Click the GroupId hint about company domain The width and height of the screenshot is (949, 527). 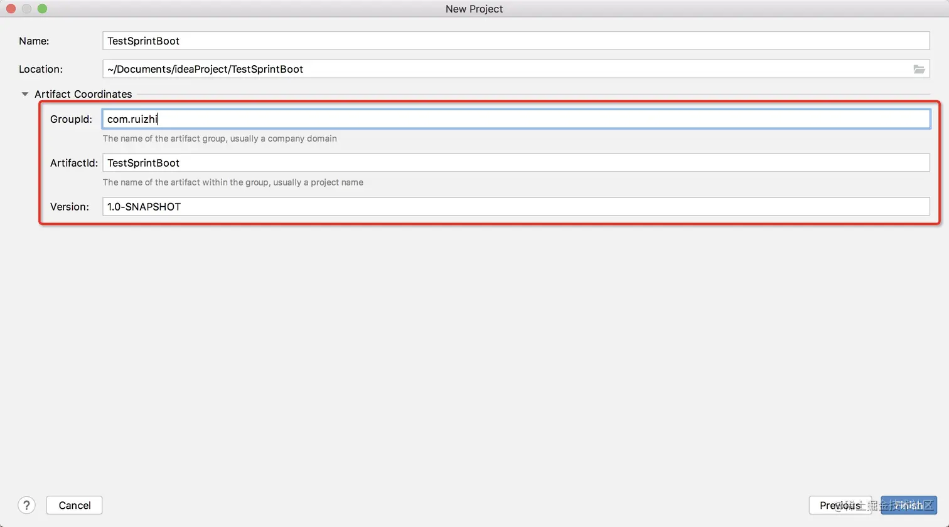(x=220, y=138)
